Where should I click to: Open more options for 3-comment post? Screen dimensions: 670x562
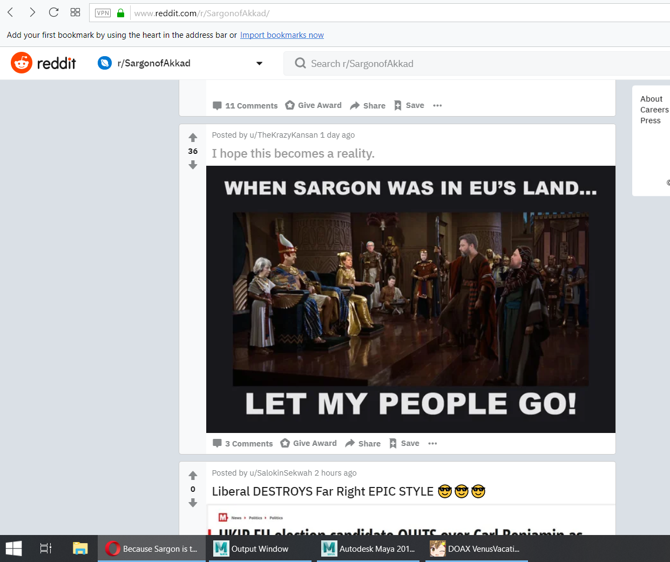pos(432,443)
